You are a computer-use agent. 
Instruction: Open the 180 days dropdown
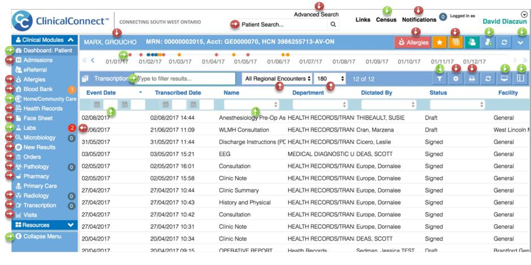330,79
